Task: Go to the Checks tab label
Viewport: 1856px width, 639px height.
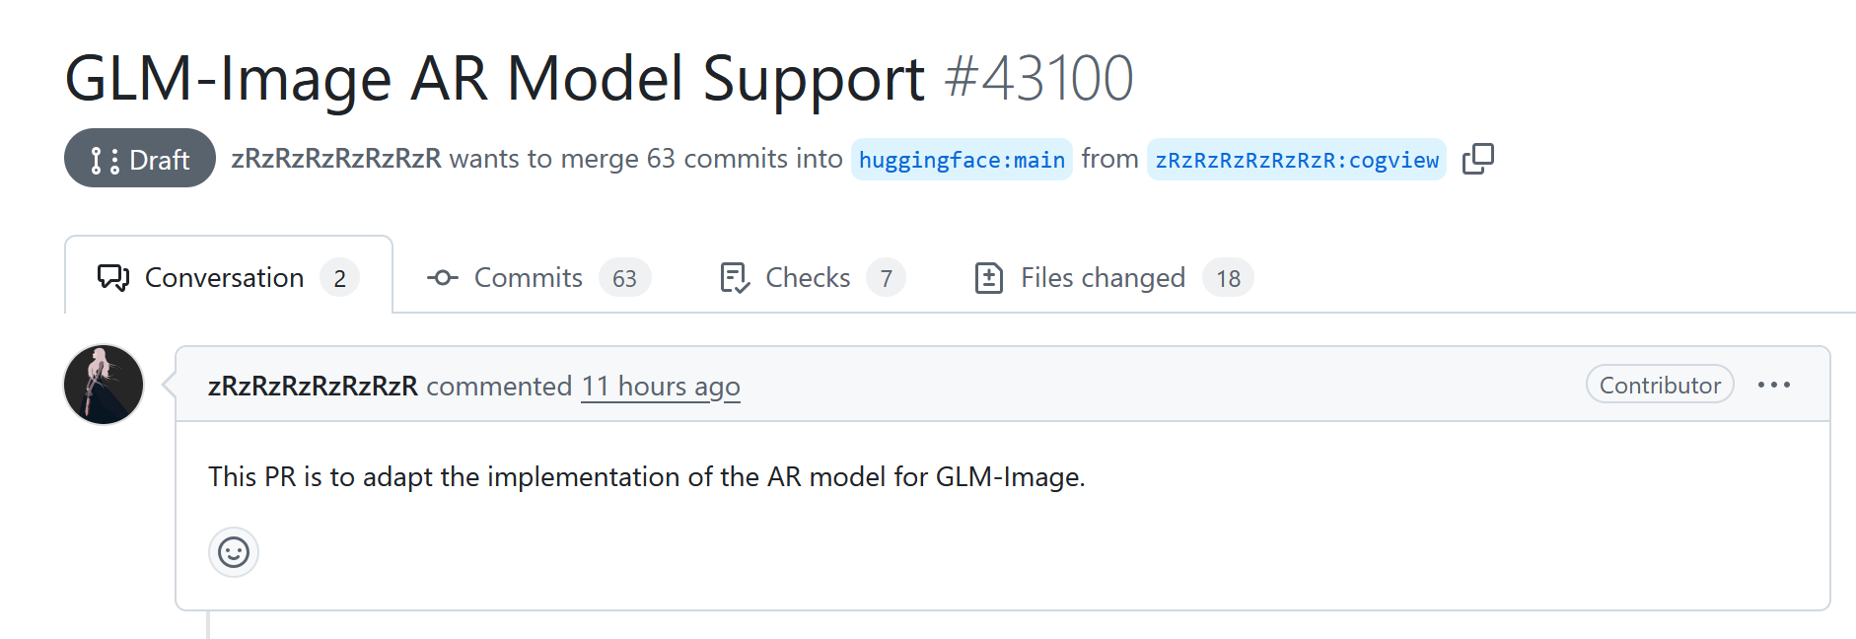Action: [x=808, y=278]
